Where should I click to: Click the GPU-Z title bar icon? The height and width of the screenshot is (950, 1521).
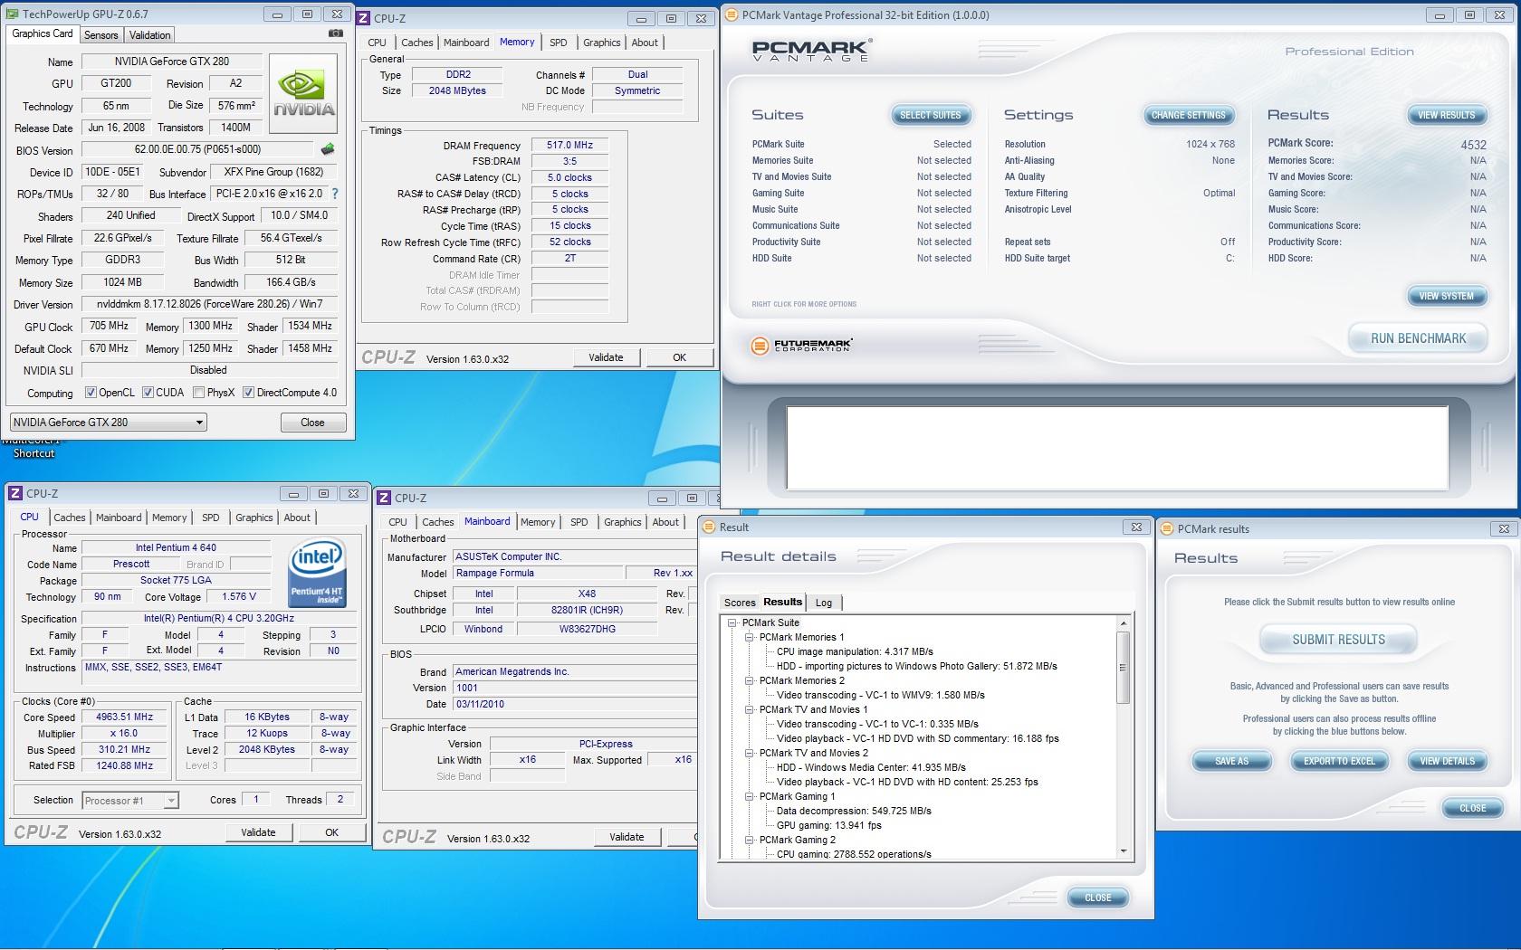pos(13,14)
